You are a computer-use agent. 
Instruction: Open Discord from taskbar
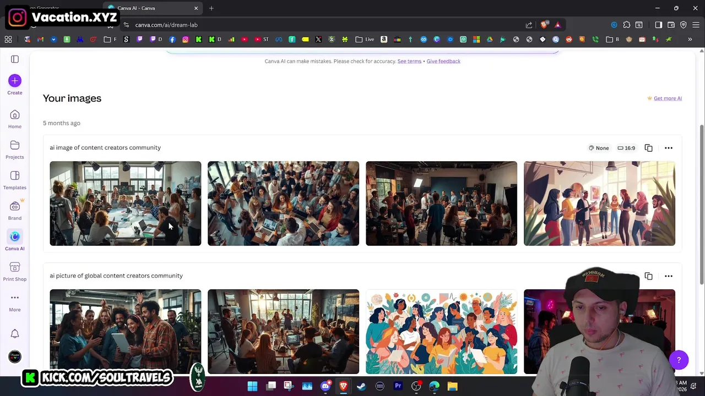(x=326, y=386)
